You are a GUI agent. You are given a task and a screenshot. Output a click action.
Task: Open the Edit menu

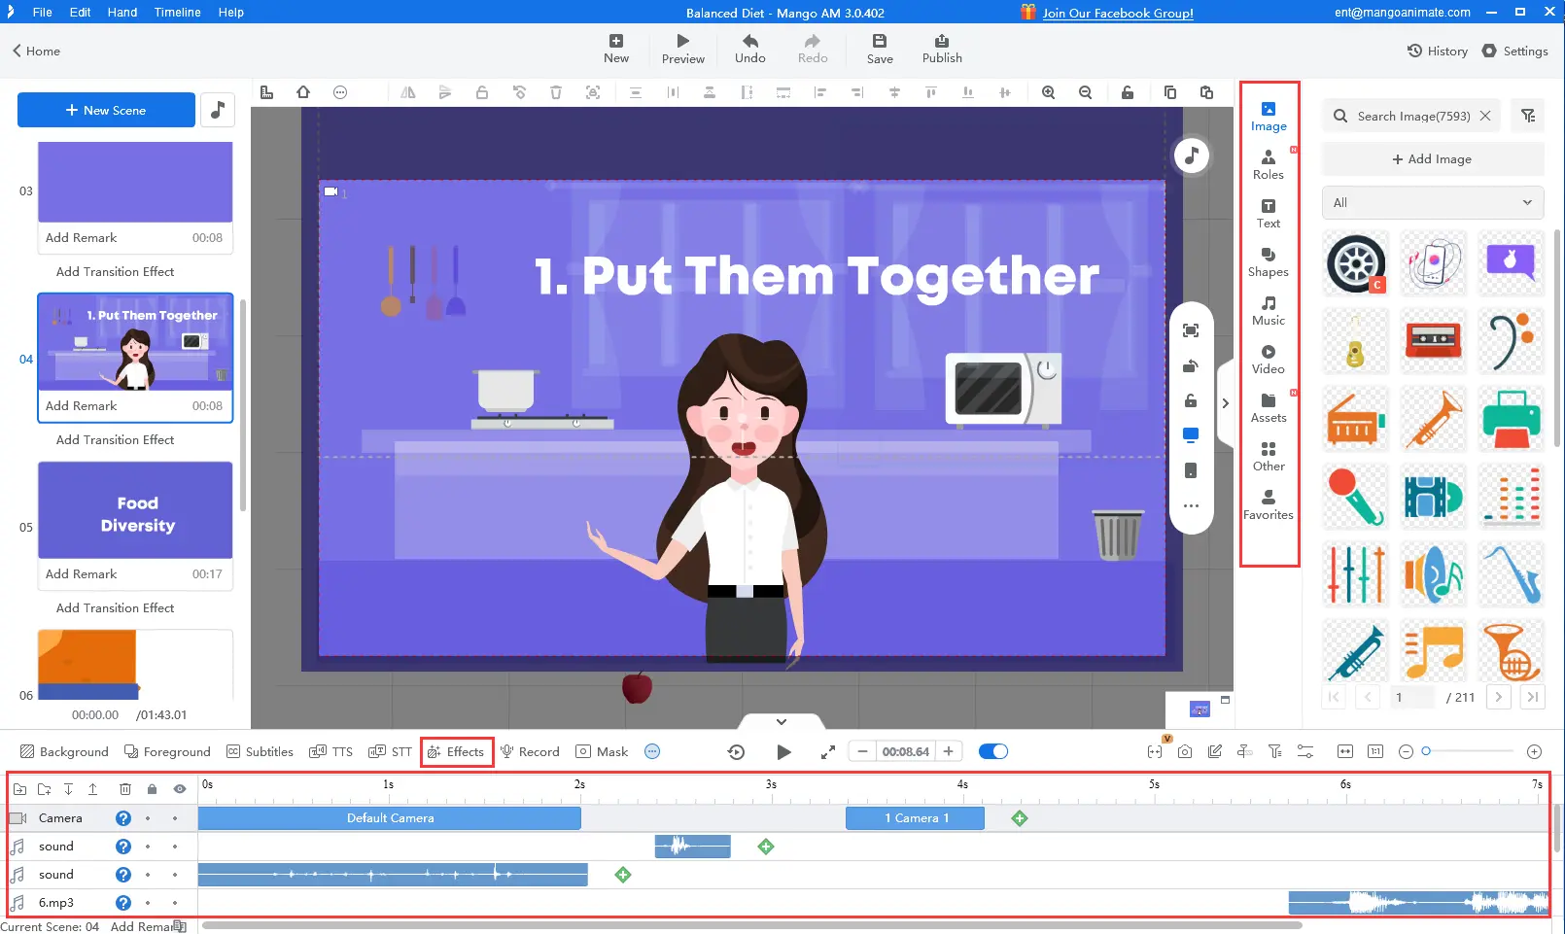[79, 12]
